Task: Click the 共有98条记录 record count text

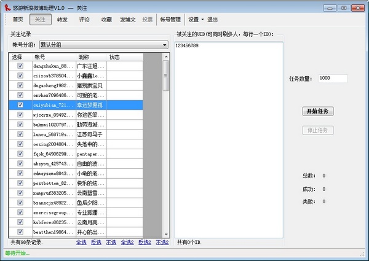Action: (x=26, y=242)
